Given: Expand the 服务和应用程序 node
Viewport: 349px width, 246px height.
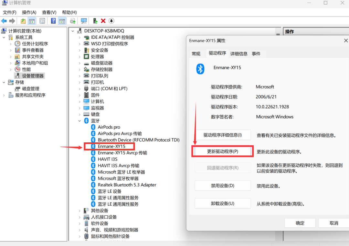Looking at the screenshot, I should tap(5, 95).
